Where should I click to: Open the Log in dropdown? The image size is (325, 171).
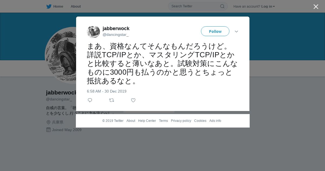point(268,6)
